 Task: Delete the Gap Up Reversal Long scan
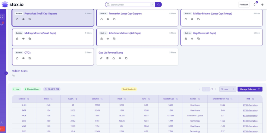click(107, 58)
